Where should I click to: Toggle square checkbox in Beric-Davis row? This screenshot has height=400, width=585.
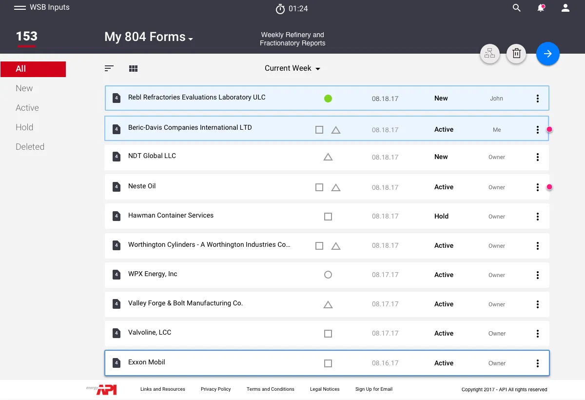pos(319,130)
